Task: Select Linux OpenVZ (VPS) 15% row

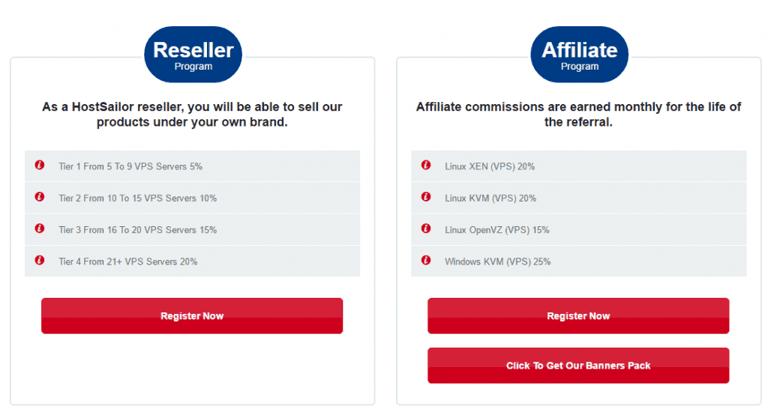Action: pyautogui.click(x=579, y=229)
